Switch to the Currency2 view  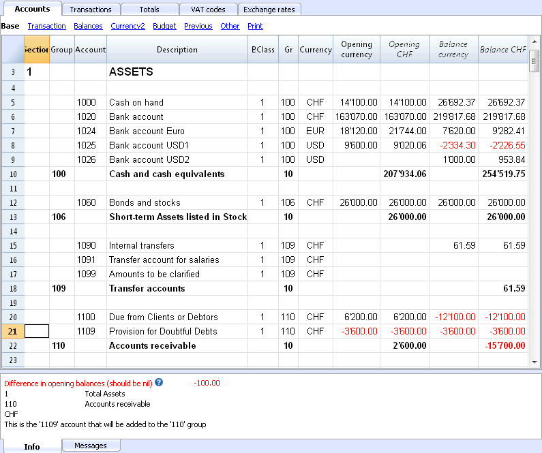tap(127, 26)
